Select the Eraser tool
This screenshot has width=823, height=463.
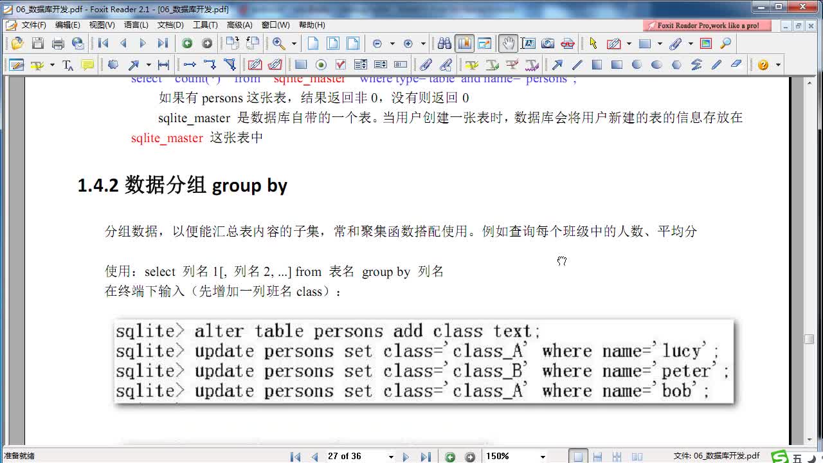click(737, 65)
